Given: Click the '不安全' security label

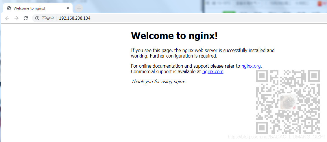Looking at the screenshot, I should [48, 18].
